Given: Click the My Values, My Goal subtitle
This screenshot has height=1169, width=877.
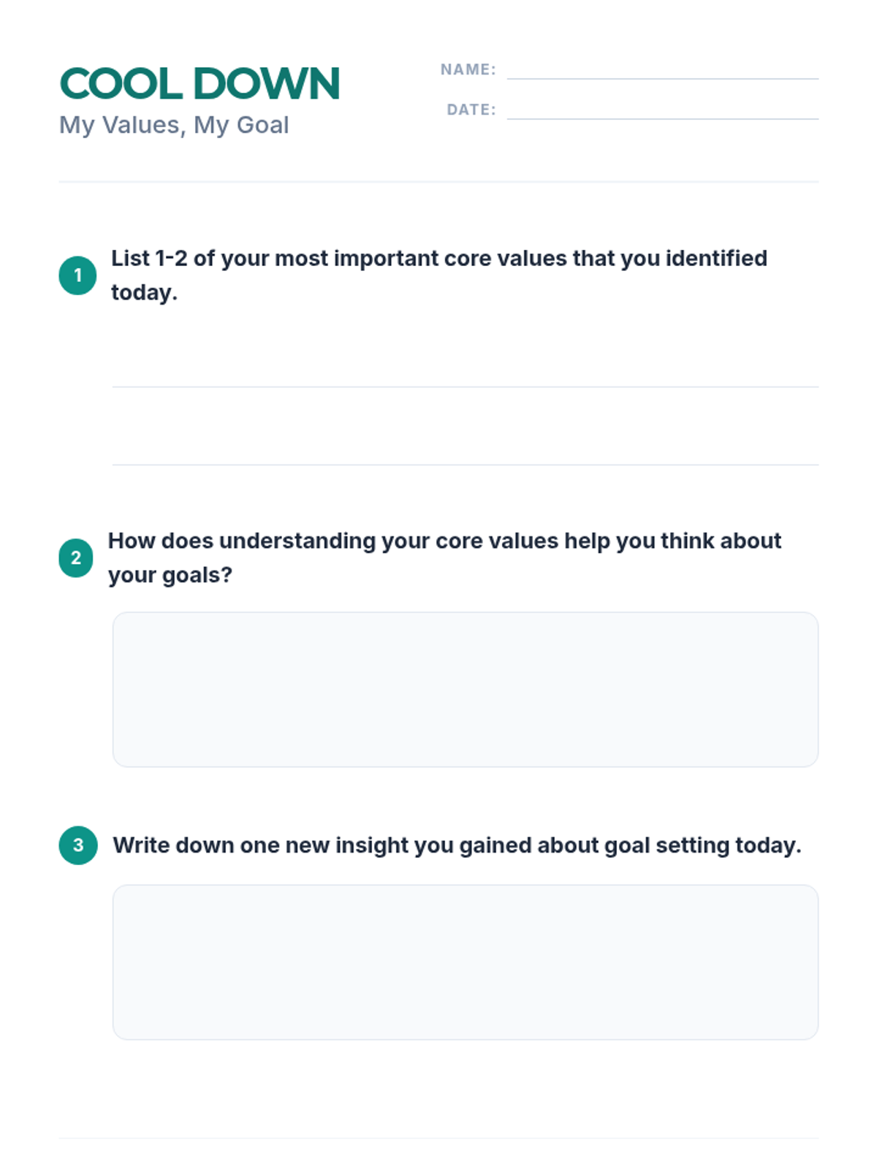Looking at the screenshot, I should pyautogui.click(x=174, y=125).
